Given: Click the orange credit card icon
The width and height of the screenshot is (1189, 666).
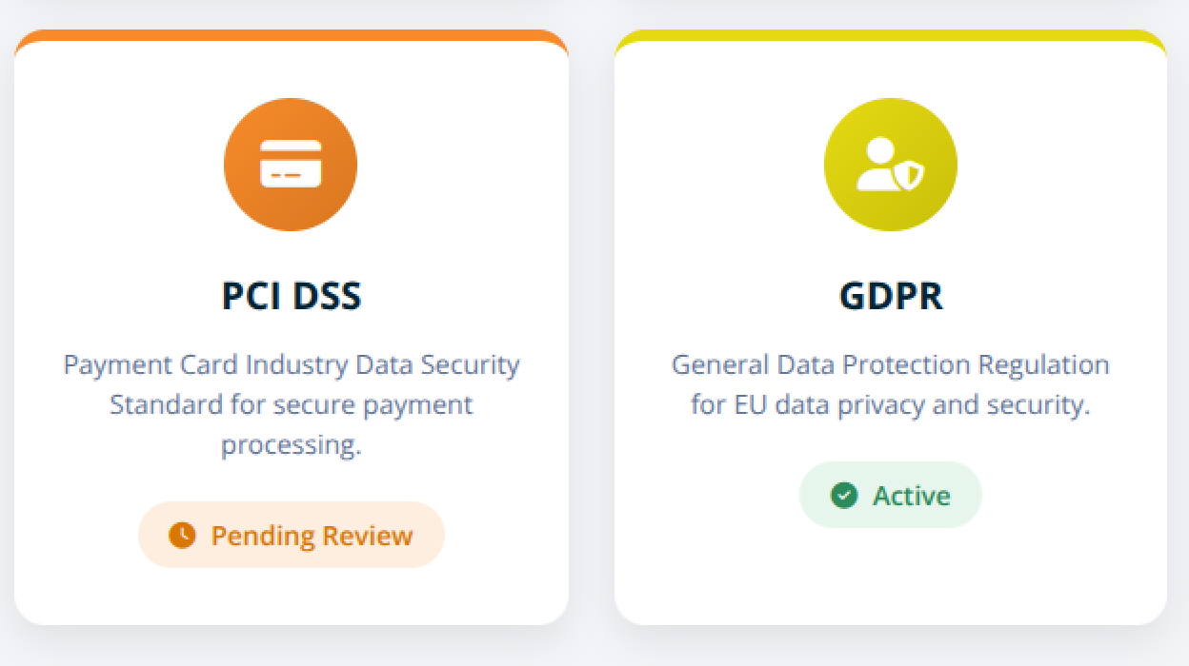Looking at the screenshot, I should (291, 165).
